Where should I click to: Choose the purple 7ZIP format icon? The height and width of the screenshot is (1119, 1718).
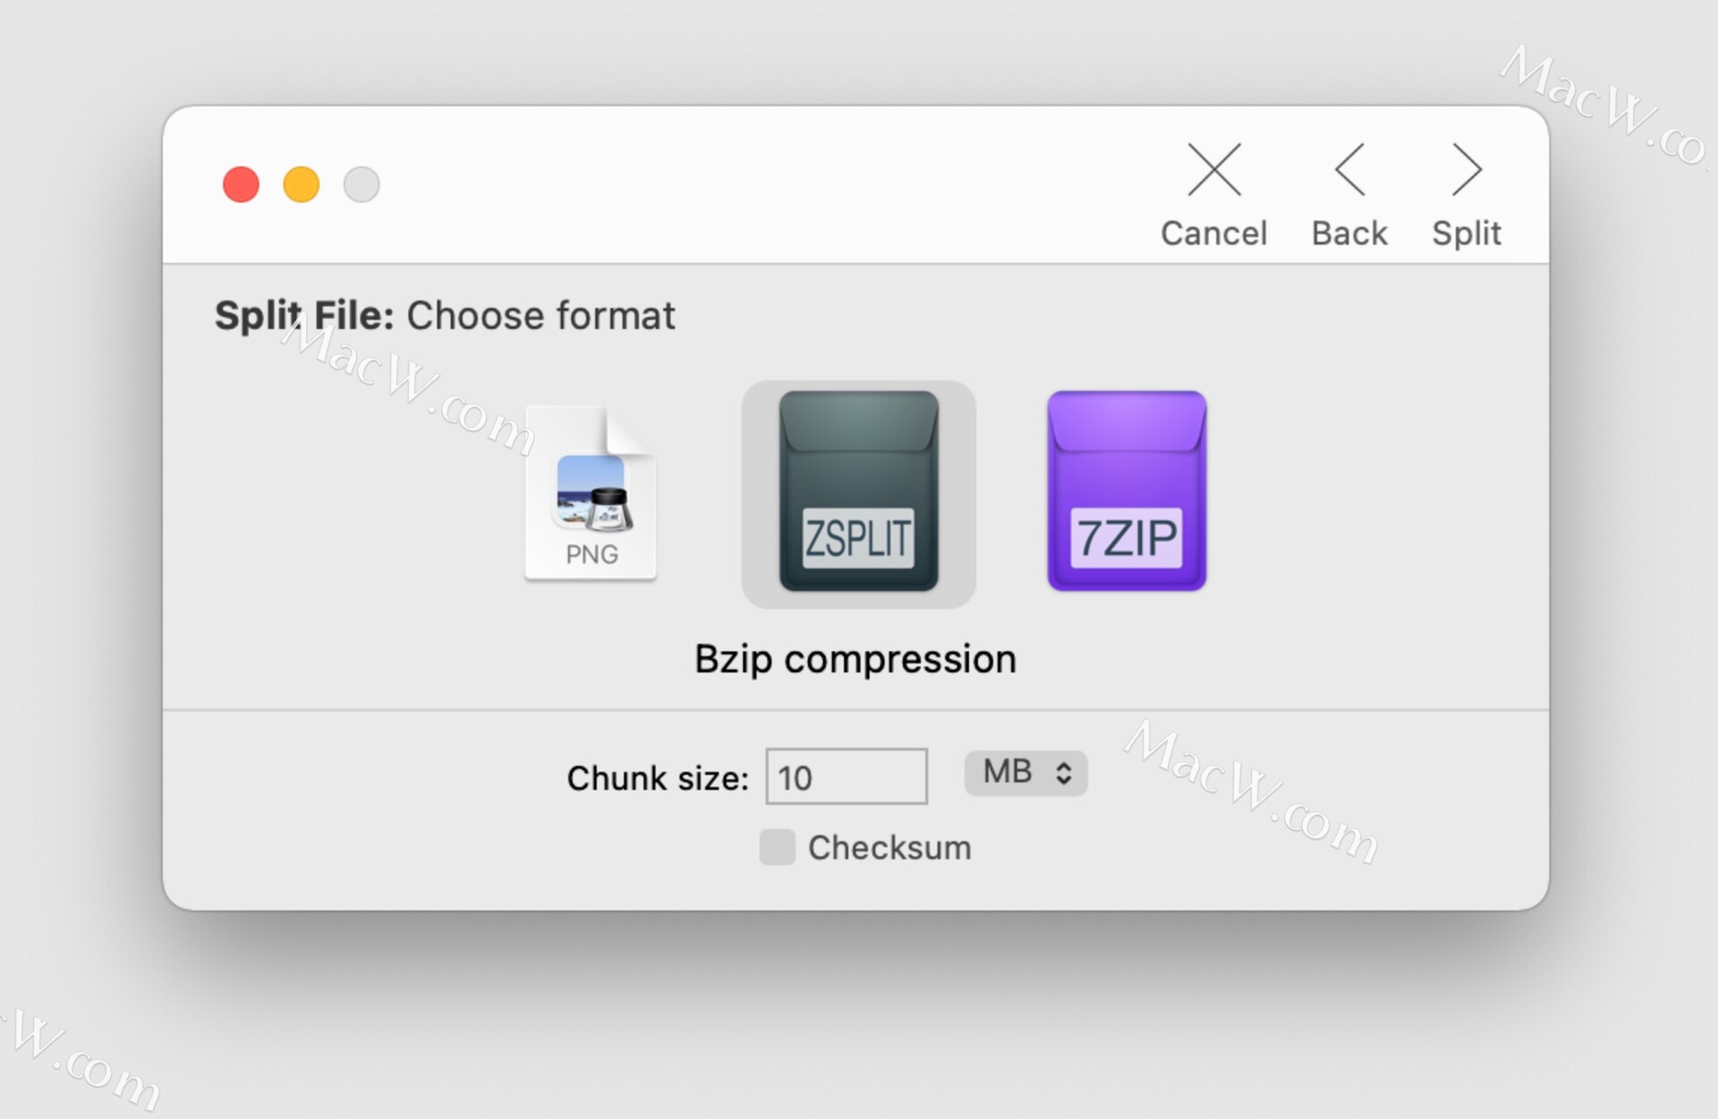[x=1127, y=491]
